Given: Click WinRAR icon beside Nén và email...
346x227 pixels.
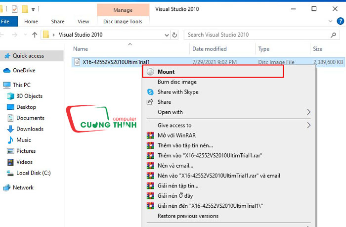Looking at the screenshot, I should coord(150,165).
